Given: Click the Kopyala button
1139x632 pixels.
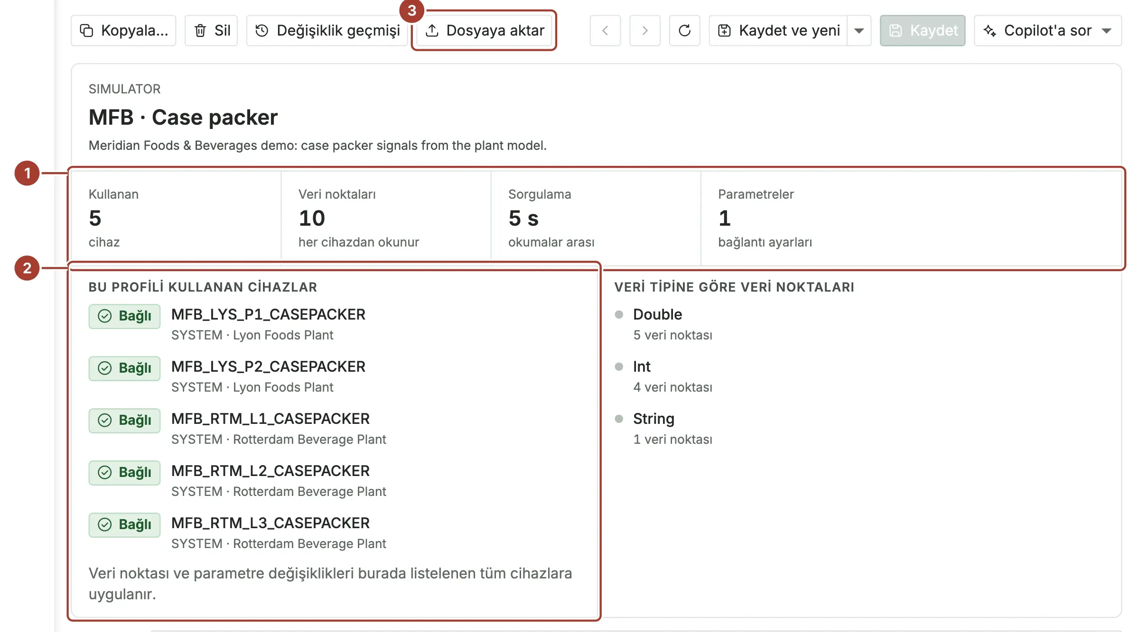Looking at the screenshot, I should 123,30.
